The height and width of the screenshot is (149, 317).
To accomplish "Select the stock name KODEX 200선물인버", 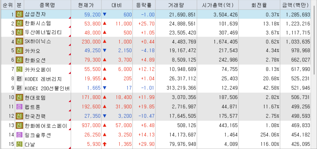I will pyautogui.click(x=47, y=88).
